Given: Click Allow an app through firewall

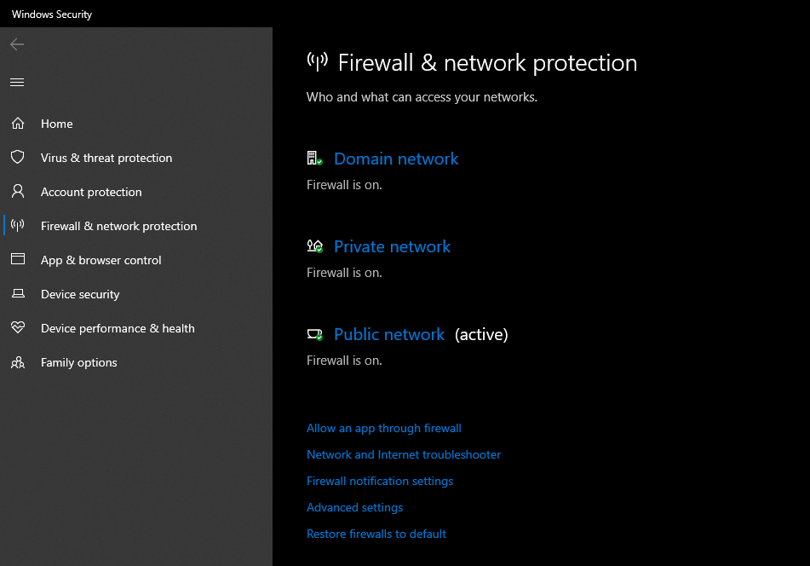Looking at the screenshot, I should point(384,428).
